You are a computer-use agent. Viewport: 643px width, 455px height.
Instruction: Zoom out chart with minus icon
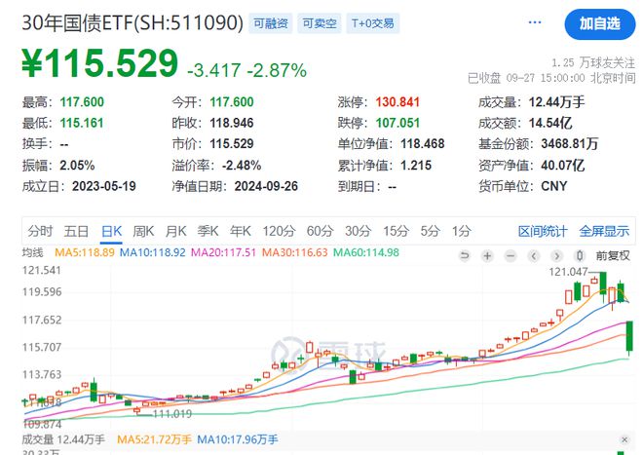tap(511, 256)
